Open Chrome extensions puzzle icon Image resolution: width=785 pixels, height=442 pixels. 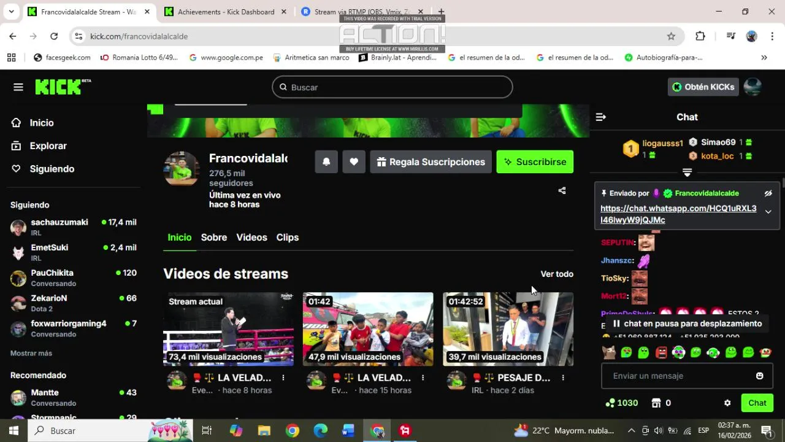700,36
